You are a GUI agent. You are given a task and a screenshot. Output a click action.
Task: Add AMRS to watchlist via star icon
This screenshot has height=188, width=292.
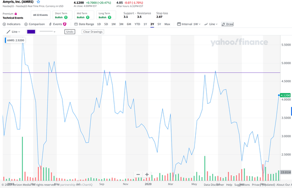point(38,2)
